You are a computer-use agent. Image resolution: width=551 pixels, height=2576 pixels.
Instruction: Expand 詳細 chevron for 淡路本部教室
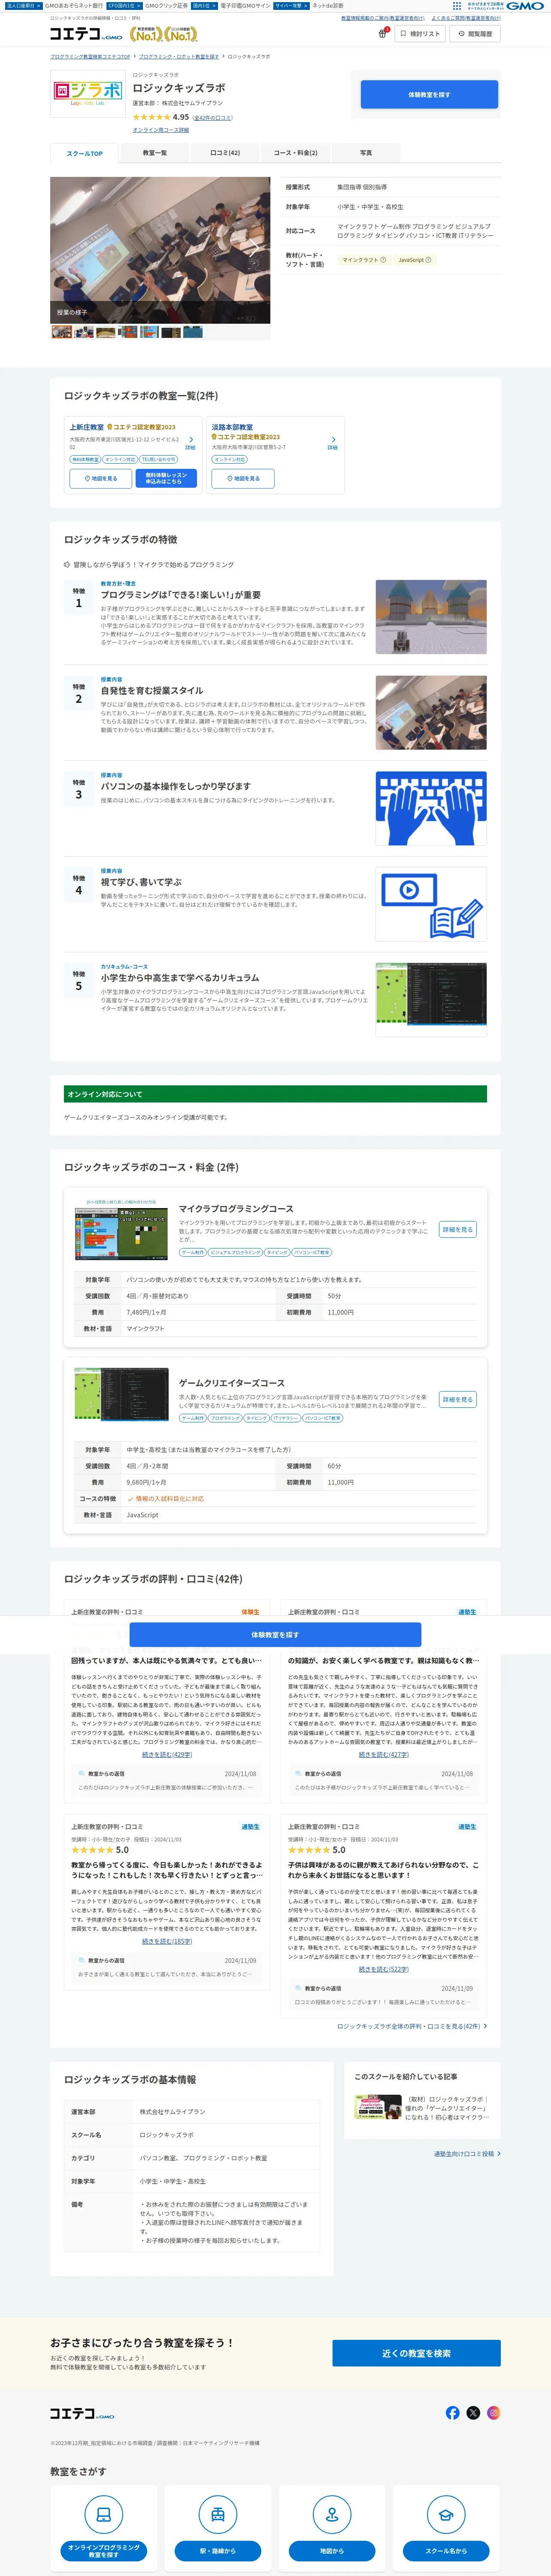(333, 442)
